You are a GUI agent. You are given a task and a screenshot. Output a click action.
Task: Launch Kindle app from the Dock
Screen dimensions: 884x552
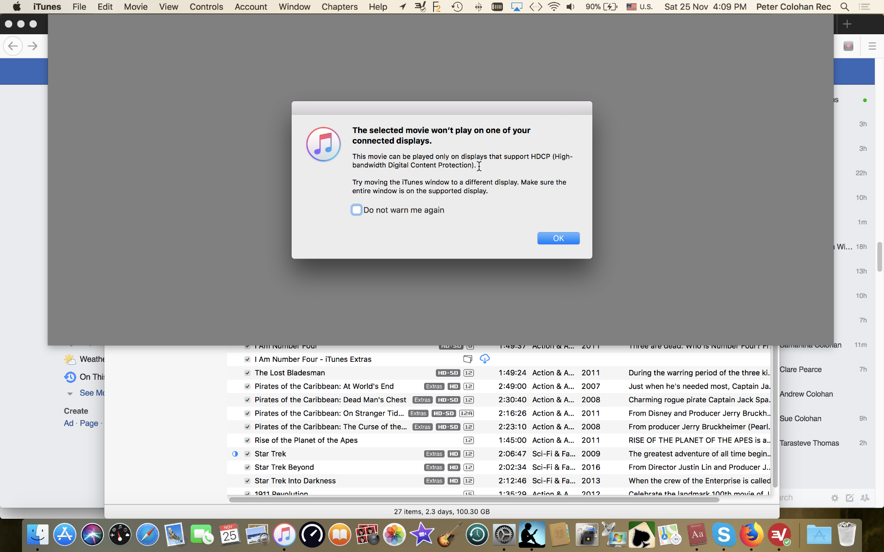(x=532, y=535)
